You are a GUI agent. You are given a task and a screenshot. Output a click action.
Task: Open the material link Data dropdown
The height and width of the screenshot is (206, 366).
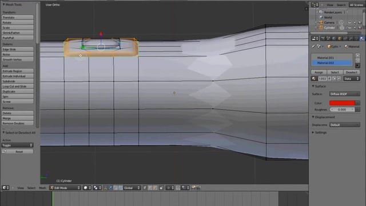[x=351, y=79]
